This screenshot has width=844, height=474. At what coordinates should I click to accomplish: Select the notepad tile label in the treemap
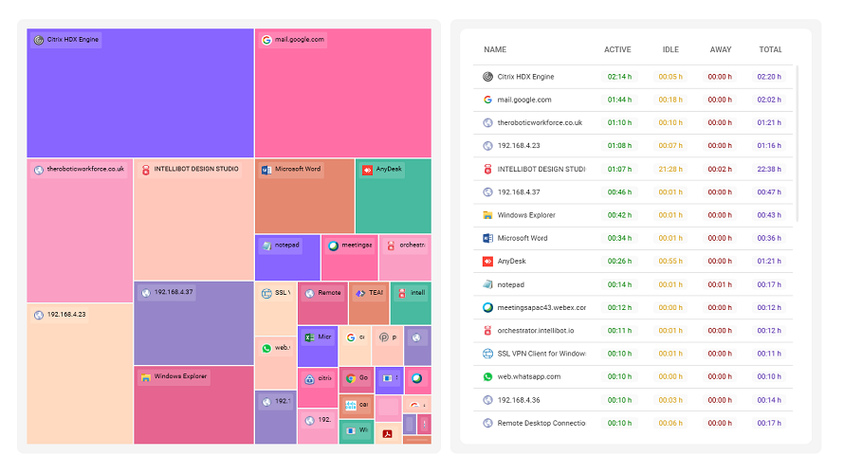[287, 245]
